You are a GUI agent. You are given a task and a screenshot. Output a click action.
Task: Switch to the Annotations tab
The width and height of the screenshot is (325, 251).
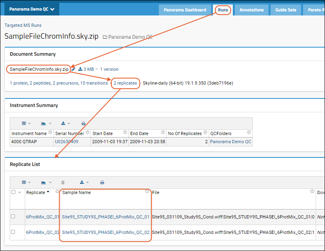coord(251,10)
